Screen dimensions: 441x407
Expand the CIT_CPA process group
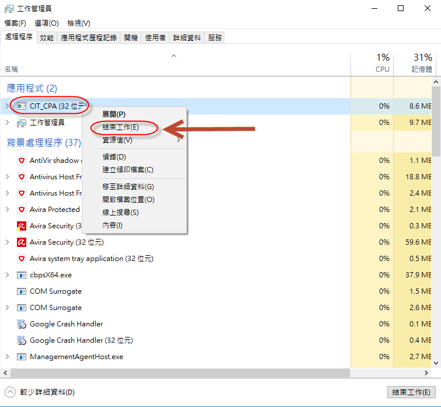point(7,106)
